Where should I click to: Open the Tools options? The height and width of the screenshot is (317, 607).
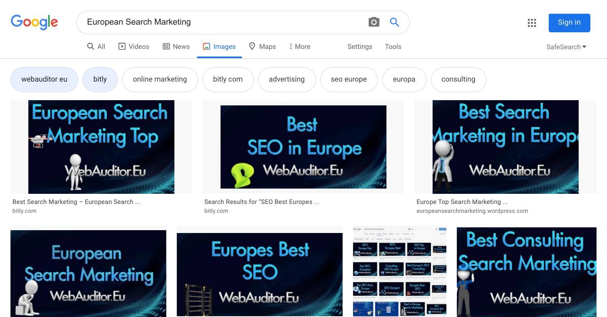point(393,46)
